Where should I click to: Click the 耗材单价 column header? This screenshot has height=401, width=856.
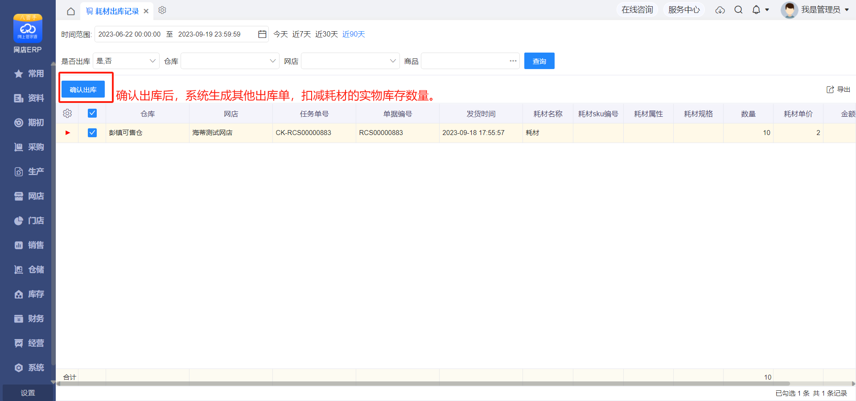(x=798, y=114)
